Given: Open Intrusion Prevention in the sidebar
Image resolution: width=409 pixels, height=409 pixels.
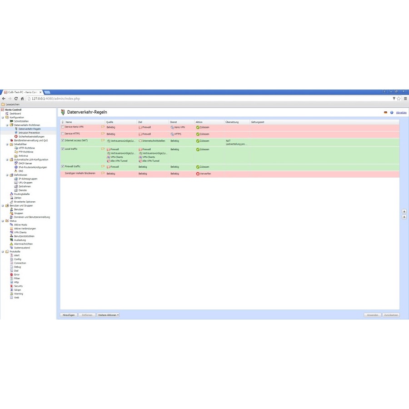Looking at the screenshot, I should [29, 133].
